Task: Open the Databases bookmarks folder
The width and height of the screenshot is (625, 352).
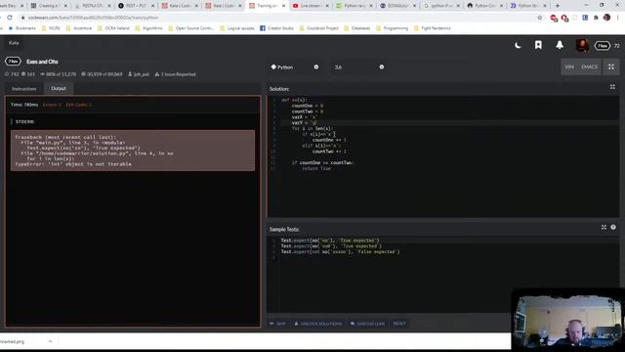Action: pos(357,28)
